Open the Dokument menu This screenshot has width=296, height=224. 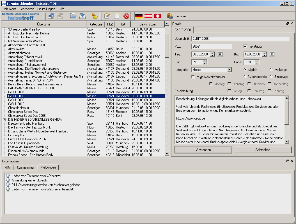[9, 9]
